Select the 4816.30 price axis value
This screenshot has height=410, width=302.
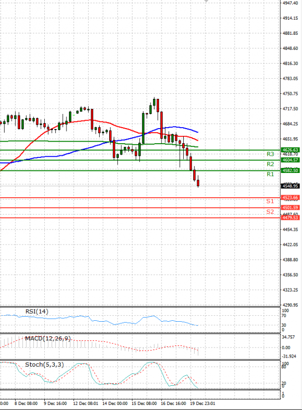(290, 64)
